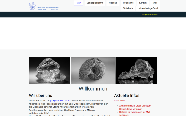The image size is (186, 116).
Task: Click the Aktuelle Infos heading
Action: [x=127, y=95]
